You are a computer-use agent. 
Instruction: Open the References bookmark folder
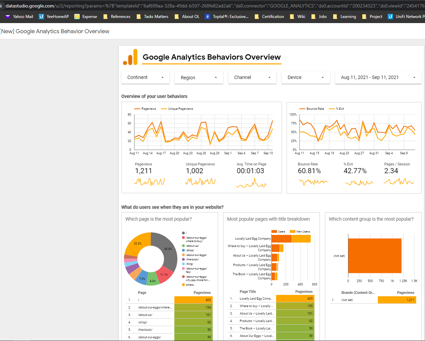tap(117, 16)
